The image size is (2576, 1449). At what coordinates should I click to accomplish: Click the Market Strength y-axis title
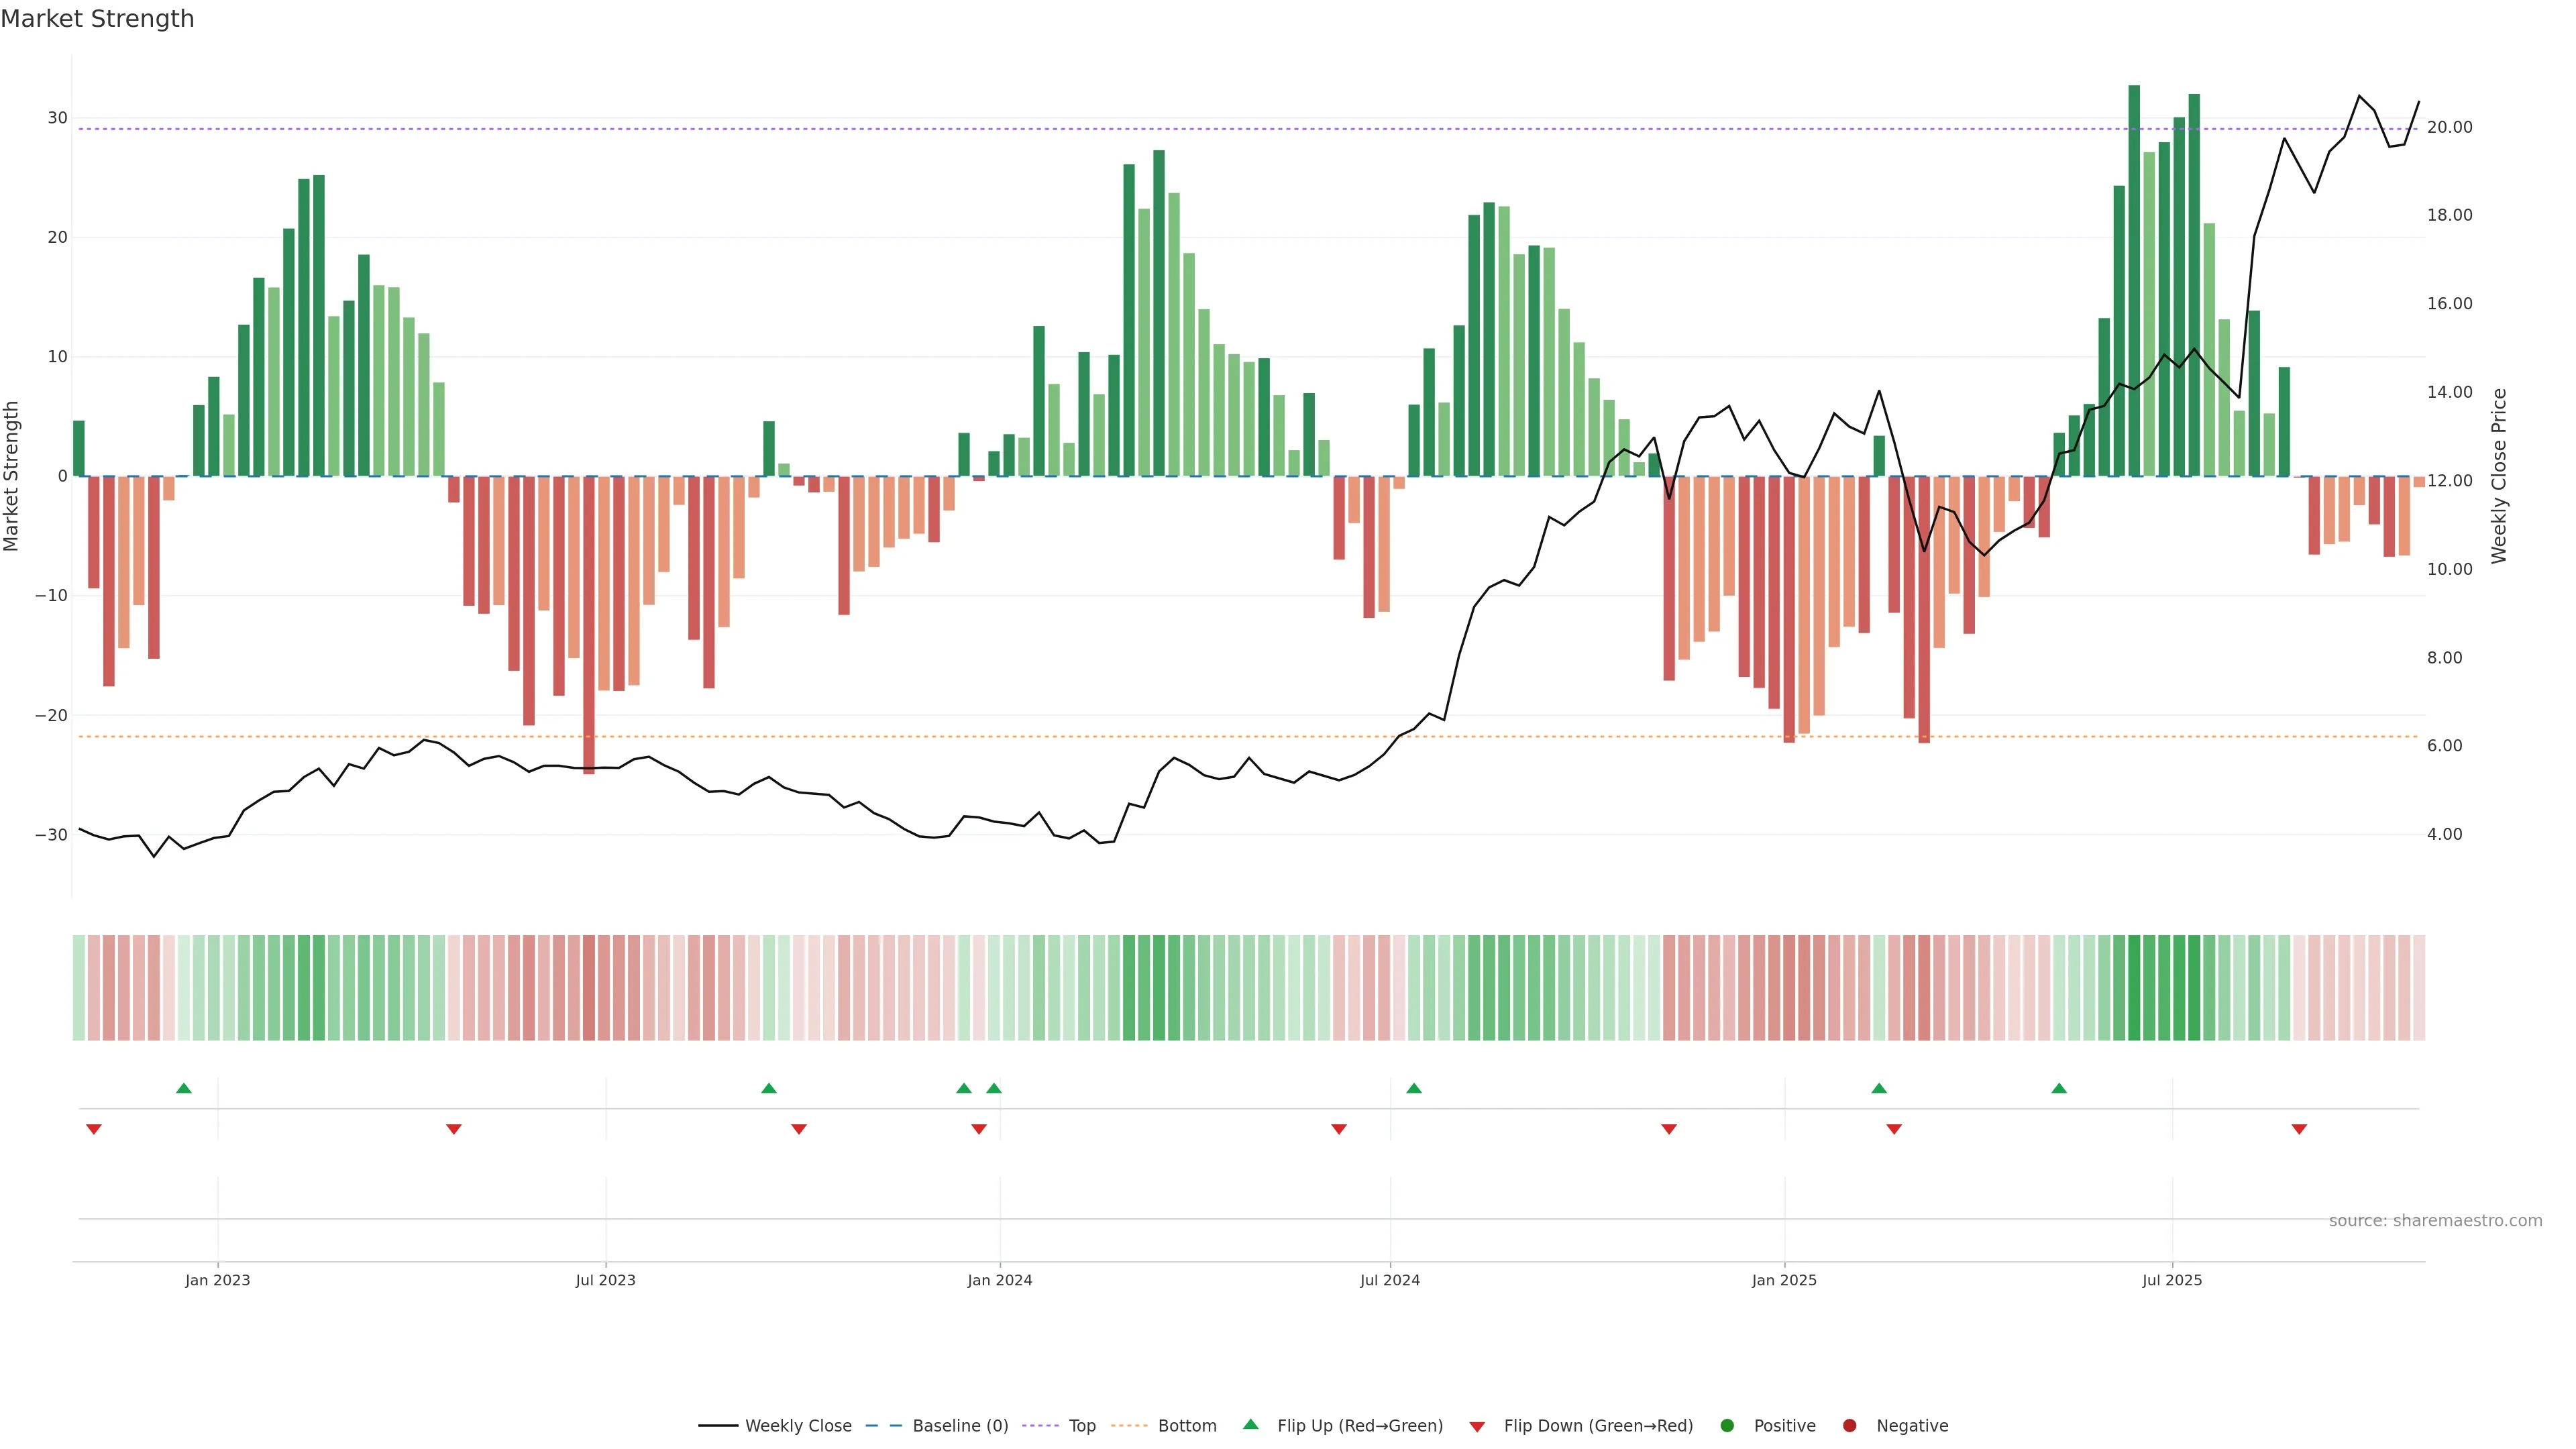click(12, 476)
